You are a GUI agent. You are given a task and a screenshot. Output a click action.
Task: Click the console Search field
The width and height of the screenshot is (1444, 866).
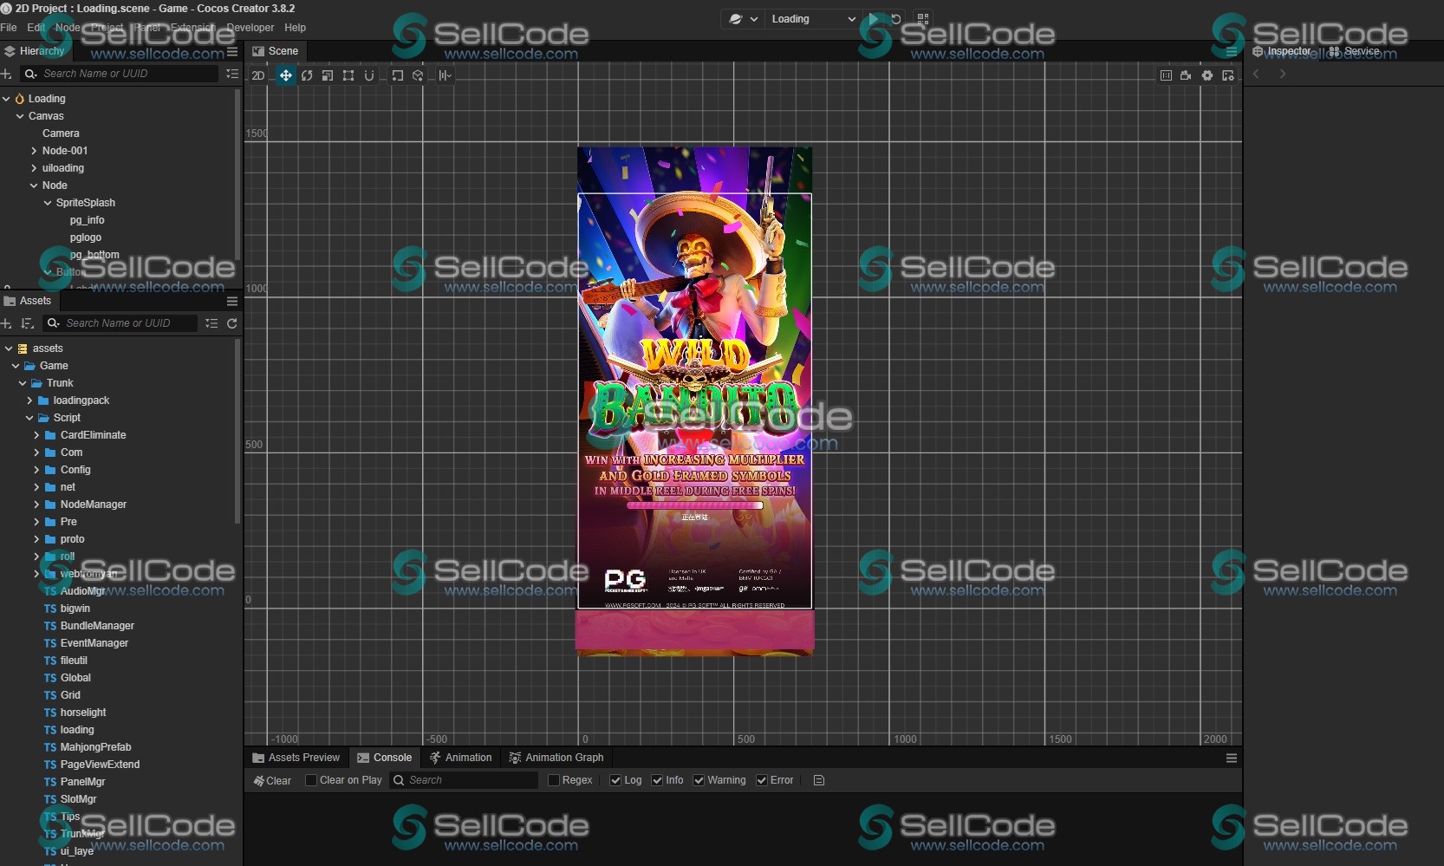tap(468, 780)
